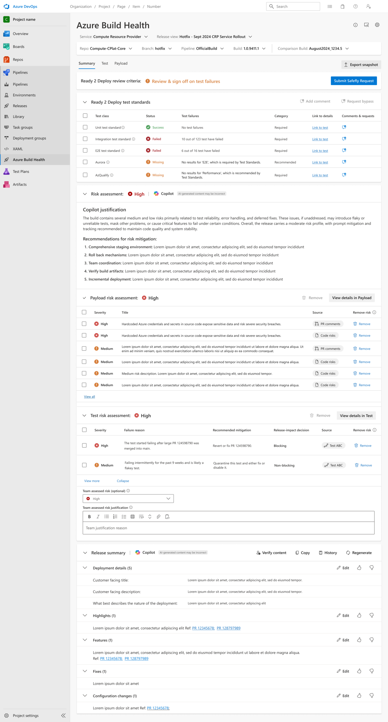Image resolution: width=388 pixels, height=722 pixels.
Task: Click View details in Test button
Action: point(356,415)
